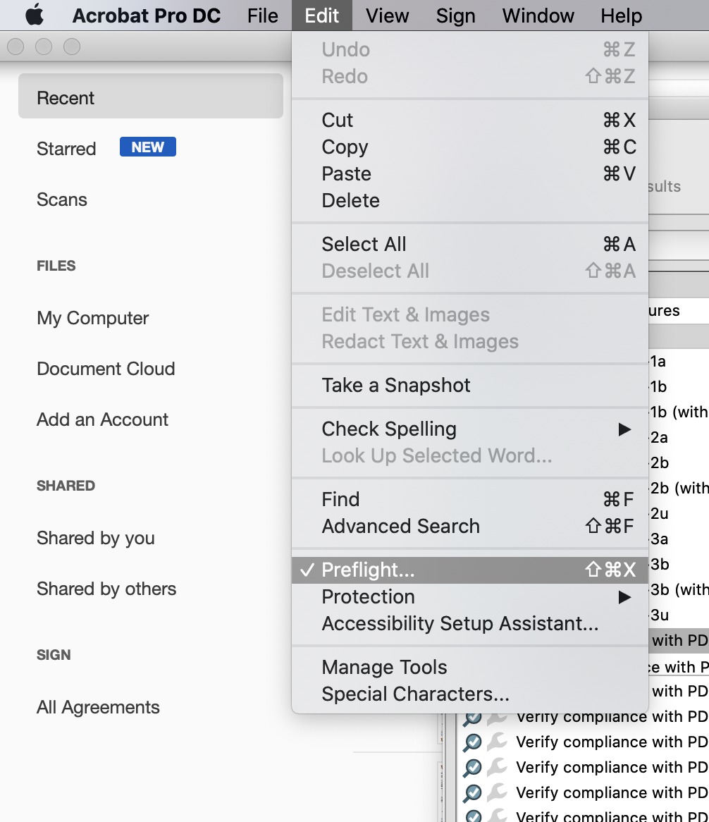This screenshot has height=822, width=709.
Task: Show files Shared by you
Action: coord(95,538)
